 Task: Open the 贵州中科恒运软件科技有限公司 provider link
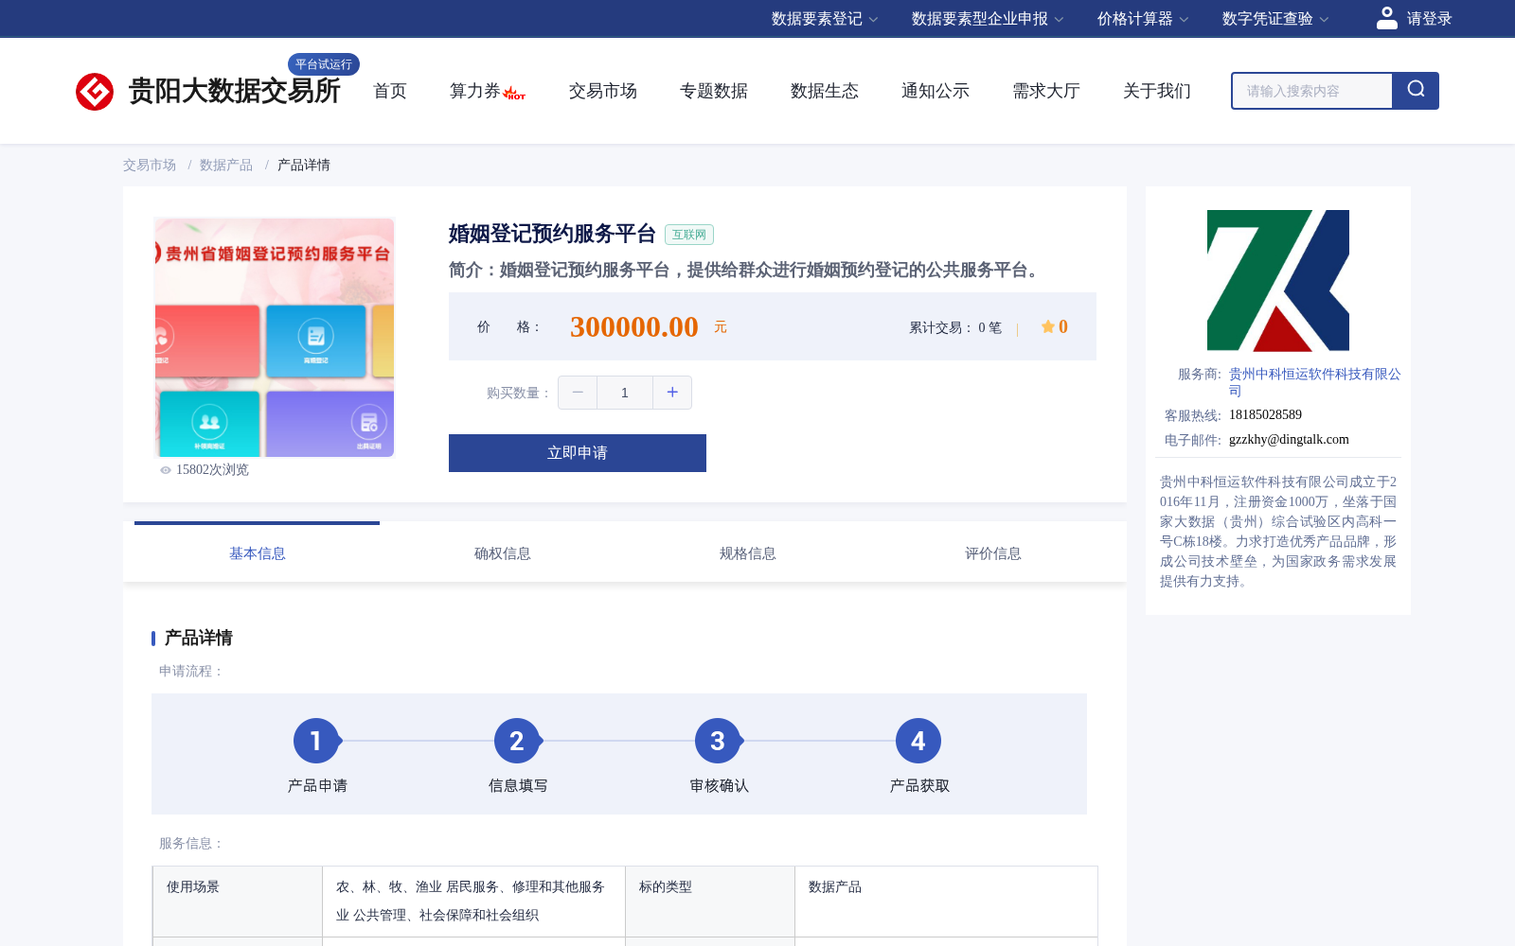click(x=1315, y=382)
